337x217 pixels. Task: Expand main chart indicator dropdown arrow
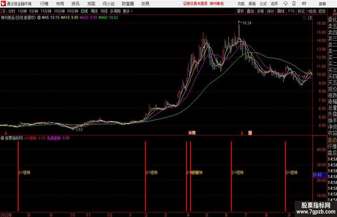coord(39,18)
